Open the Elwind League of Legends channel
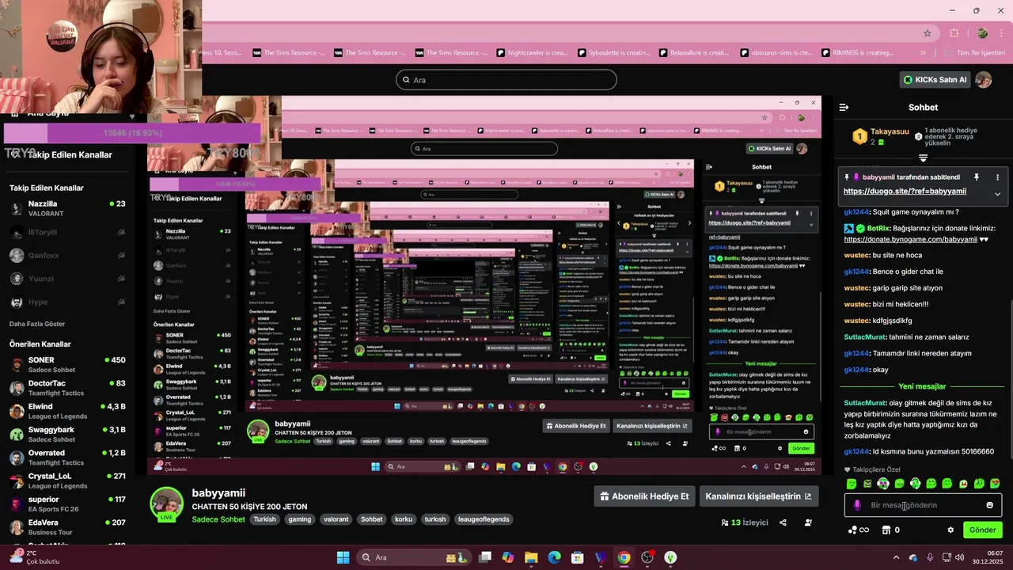 click(67, 412)
